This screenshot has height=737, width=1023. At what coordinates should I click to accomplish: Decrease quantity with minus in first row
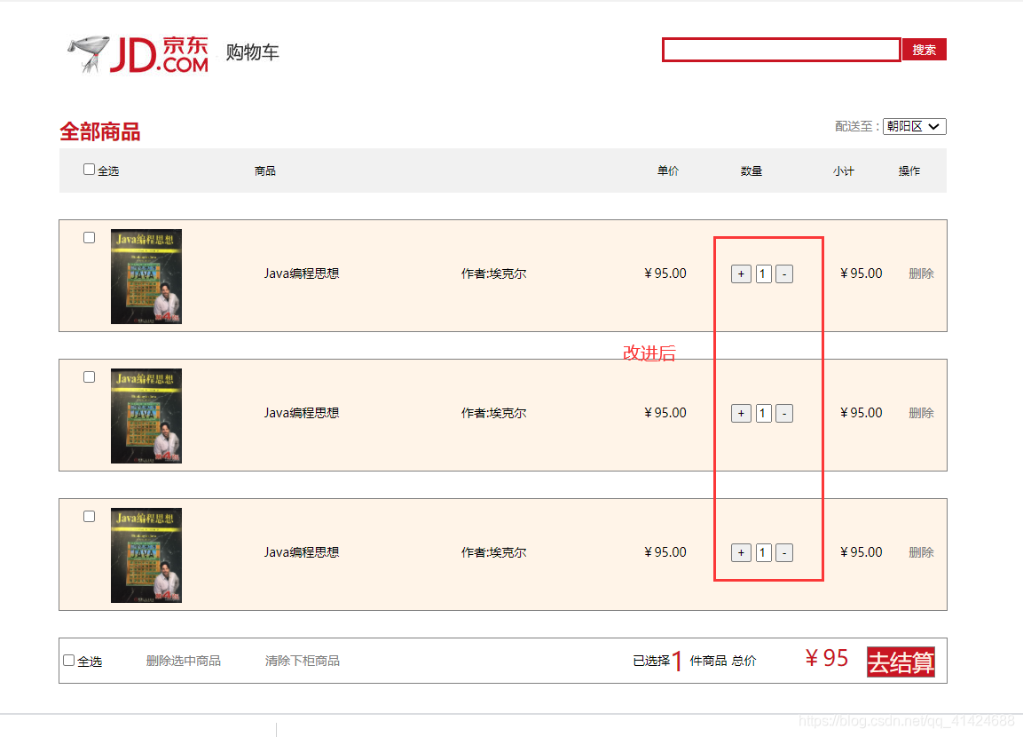click(x=784, y=274)
